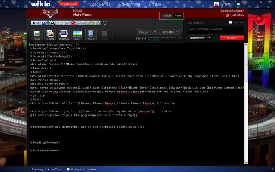Image resolution: width=275 pixels, height=172 pixels.
Task: Insert a headline with the large A icon
Action: (x=53, y=23)
